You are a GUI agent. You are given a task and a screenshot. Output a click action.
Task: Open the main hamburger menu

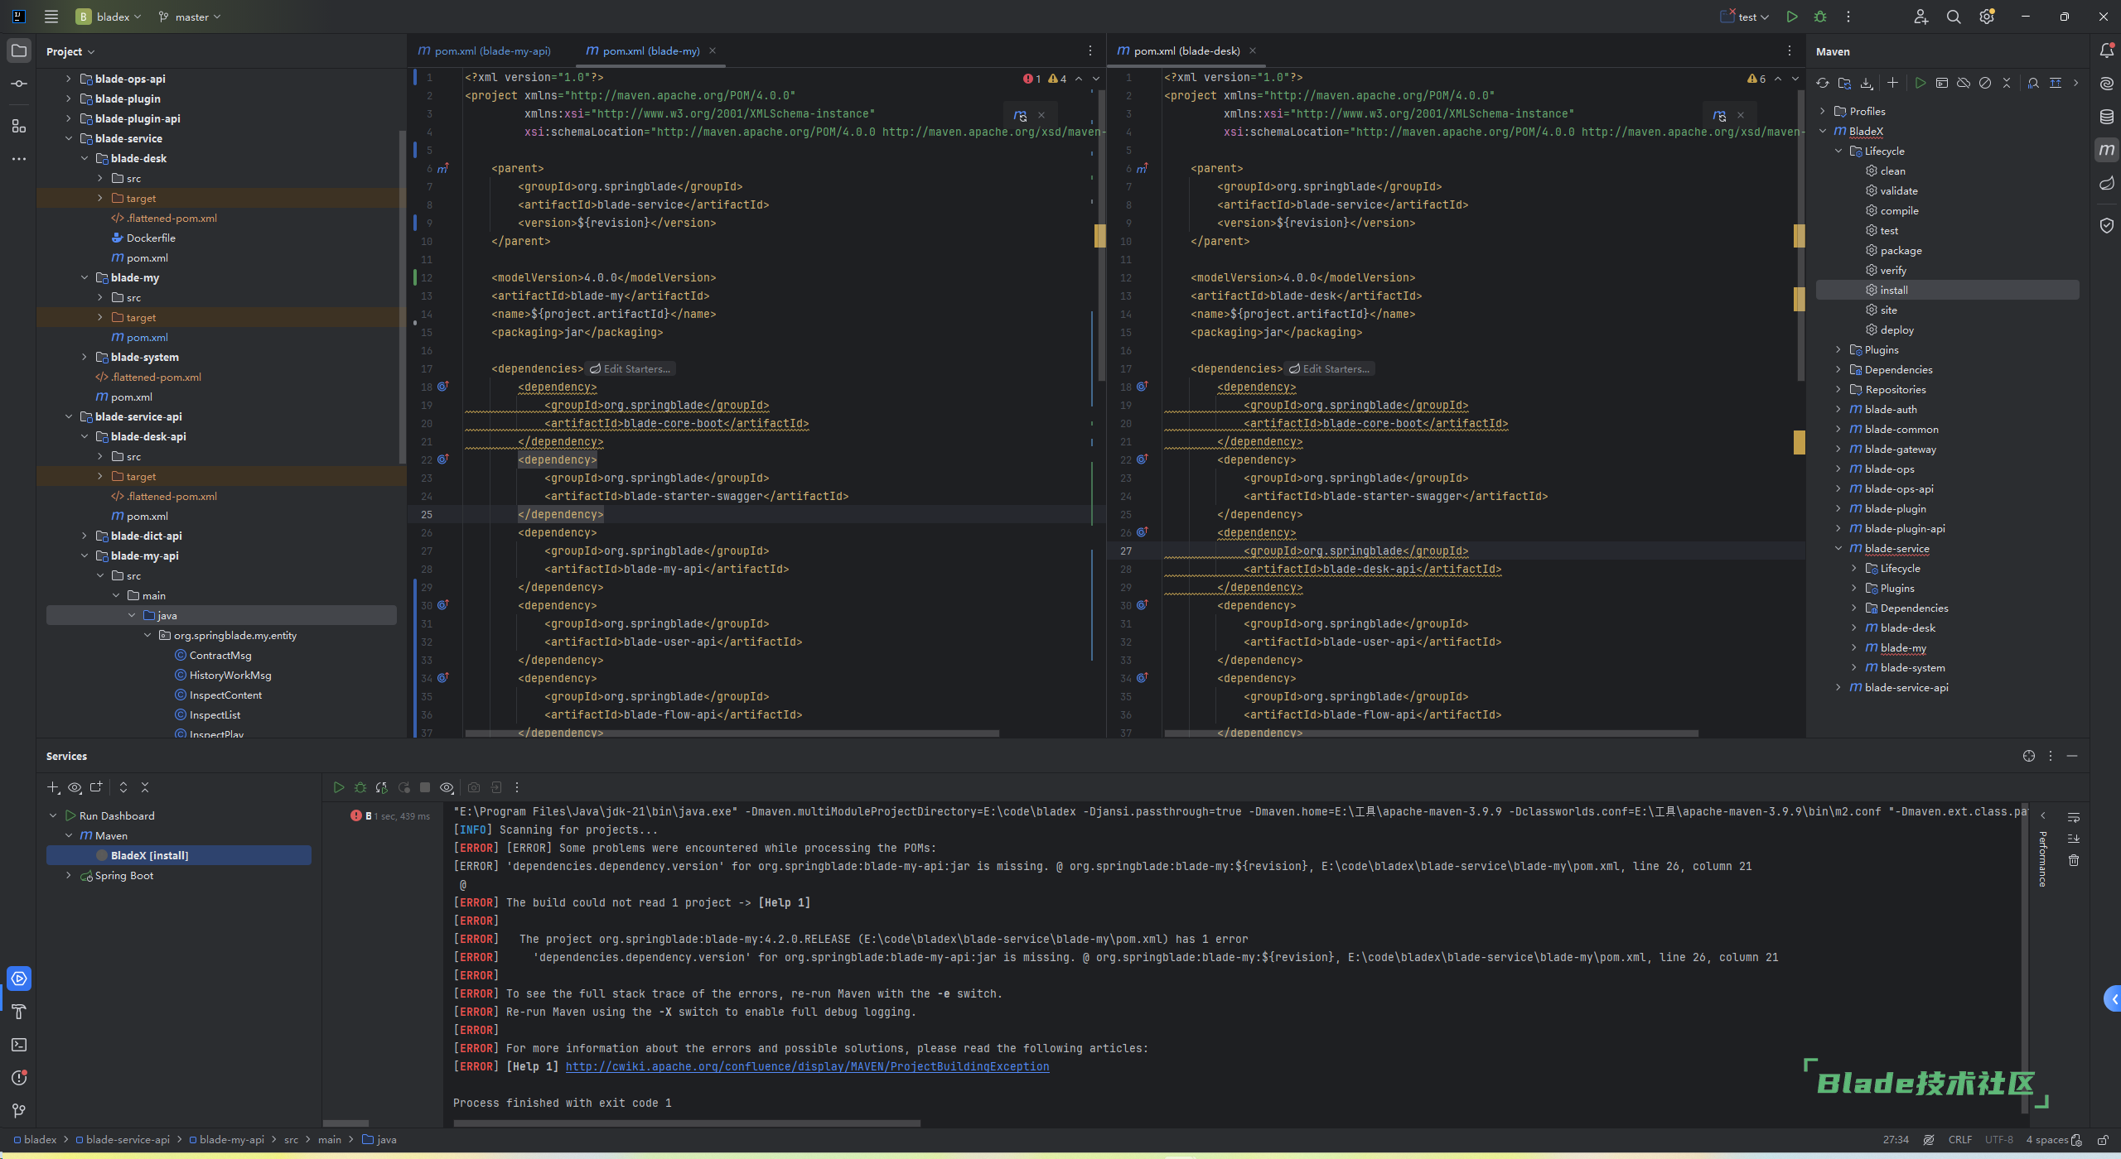pyautogui.click(x=51, y=17)
